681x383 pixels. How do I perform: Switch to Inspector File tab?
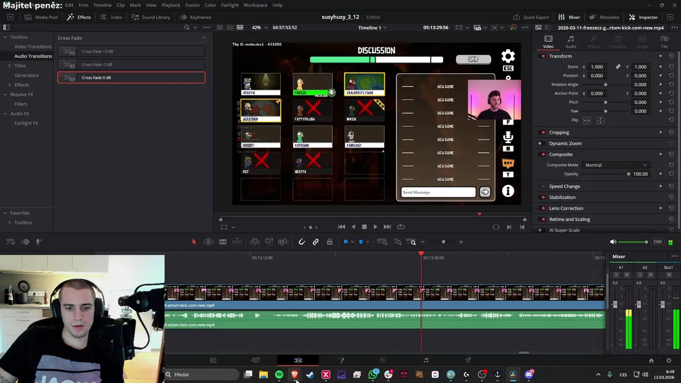[665, 42]
